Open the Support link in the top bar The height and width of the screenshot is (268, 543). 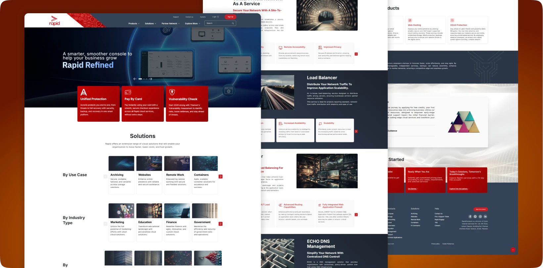click(x=176, y=17)
